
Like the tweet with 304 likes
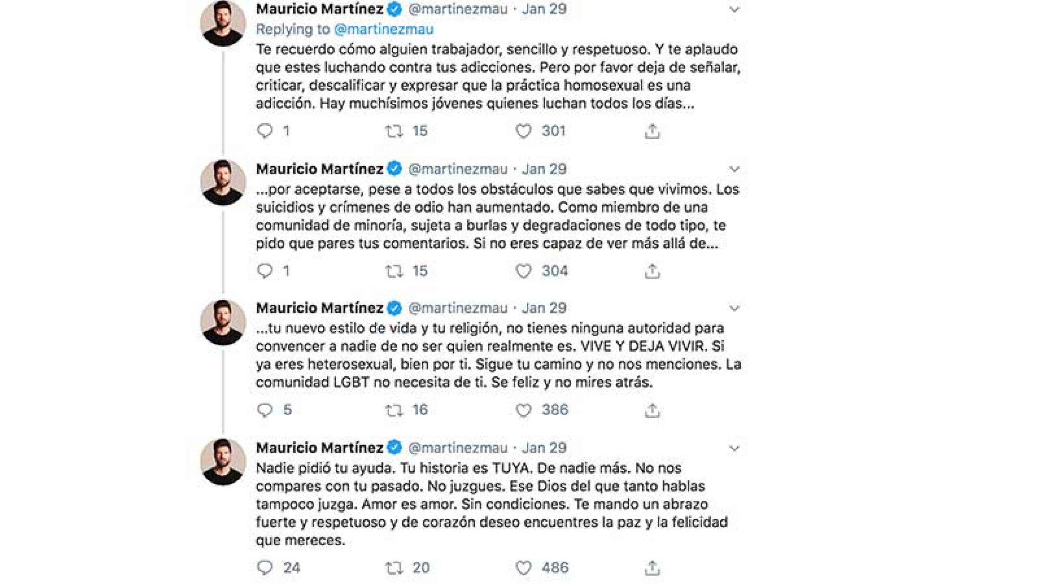[523, 271]
